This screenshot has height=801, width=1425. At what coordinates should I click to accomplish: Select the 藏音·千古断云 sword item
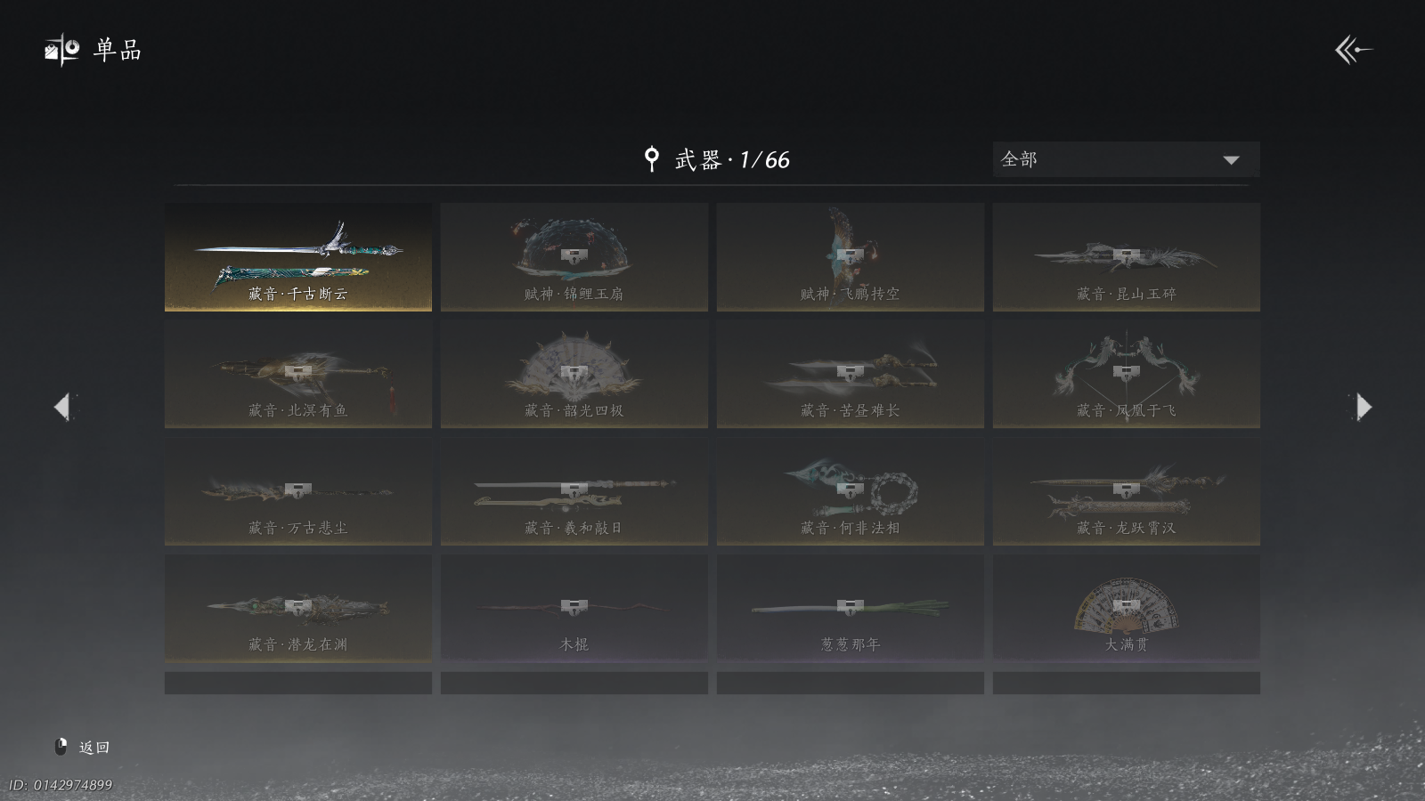pos(298,257)
